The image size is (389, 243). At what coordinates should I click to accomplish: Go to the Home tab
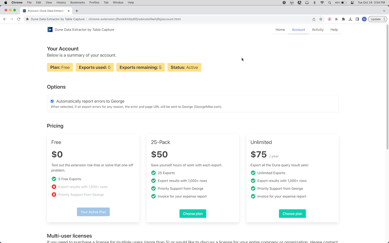coord(280,29)
